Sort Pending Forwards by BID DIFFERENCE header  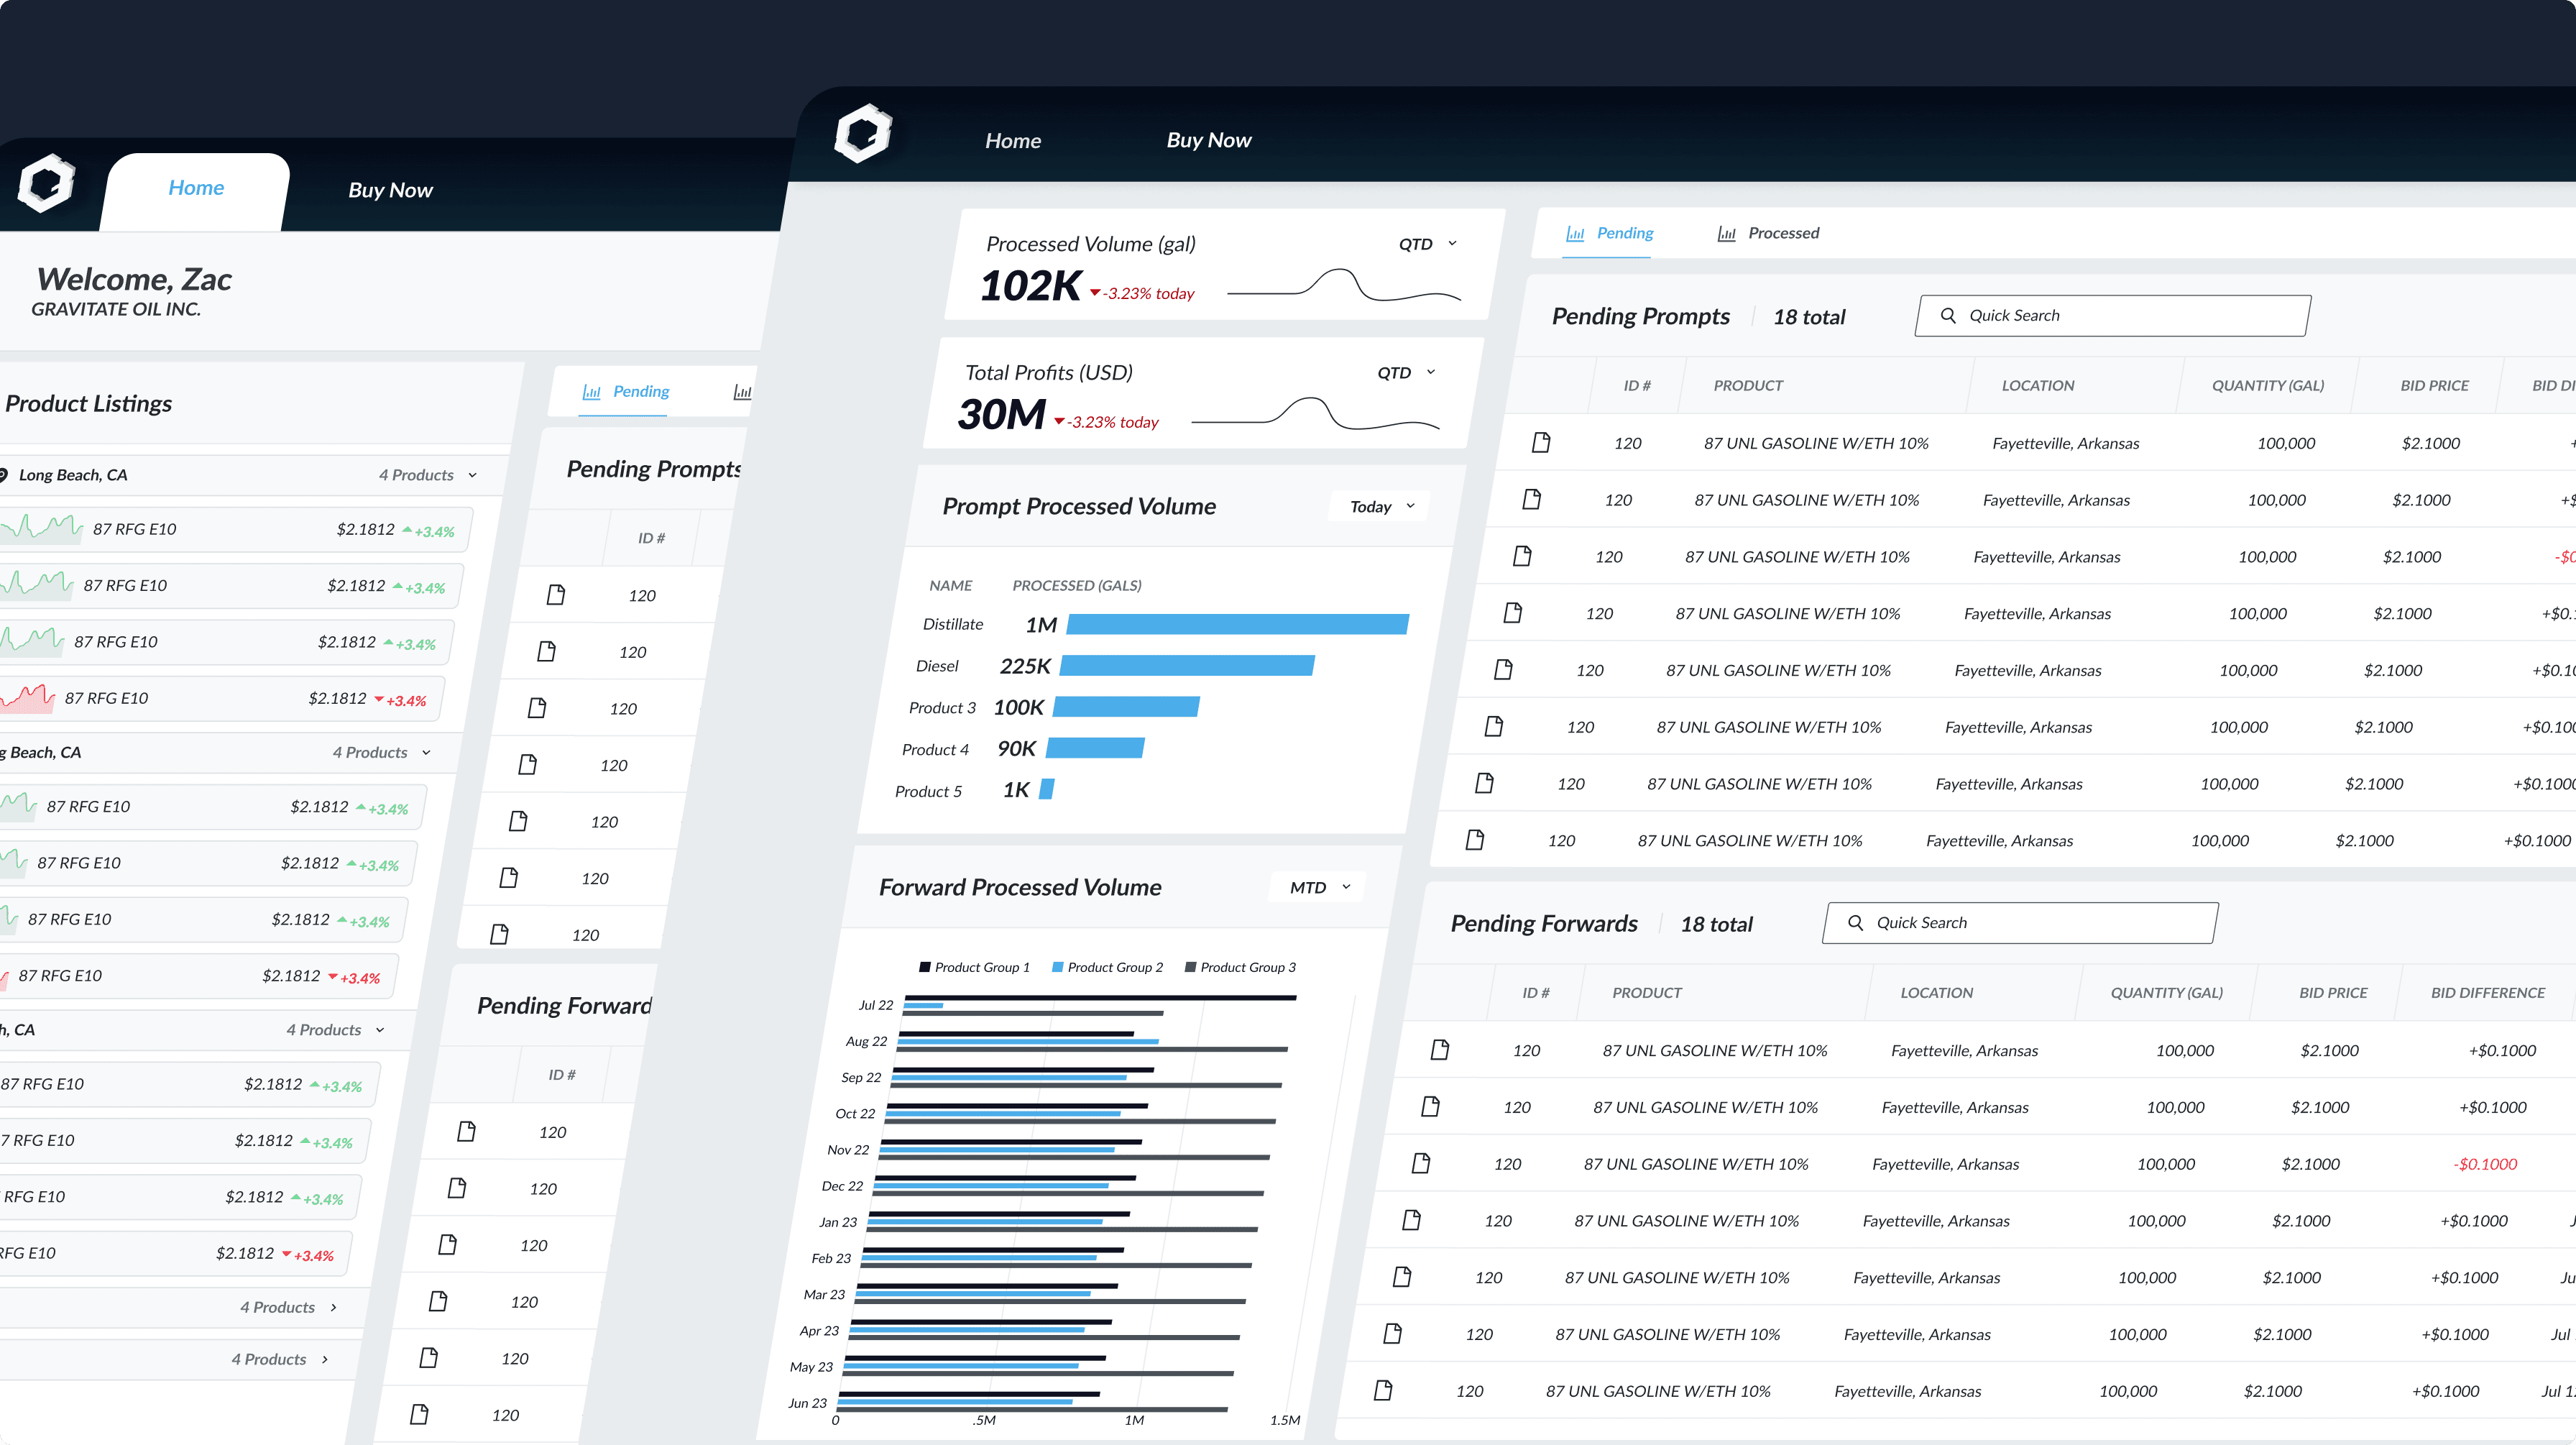(2488, 993)
